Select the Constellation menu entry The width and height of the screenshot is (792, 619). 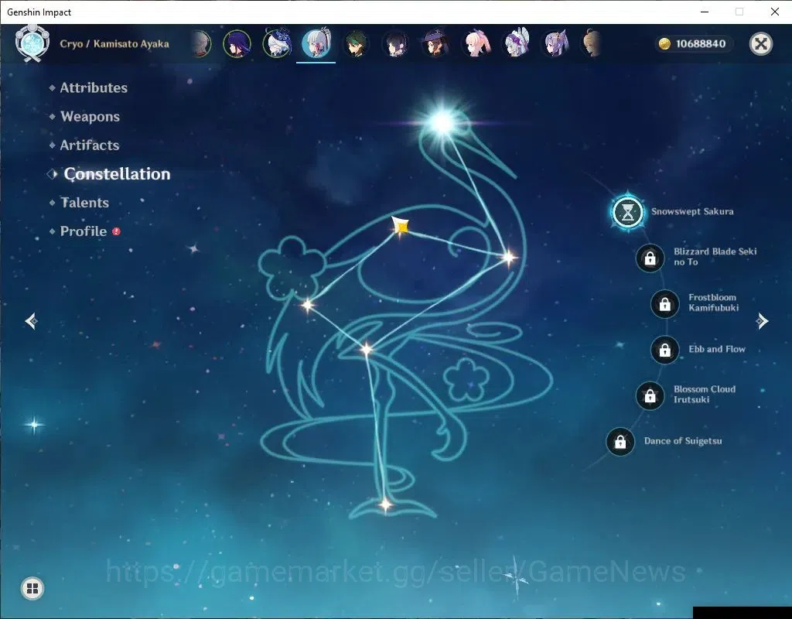(117, 174)
